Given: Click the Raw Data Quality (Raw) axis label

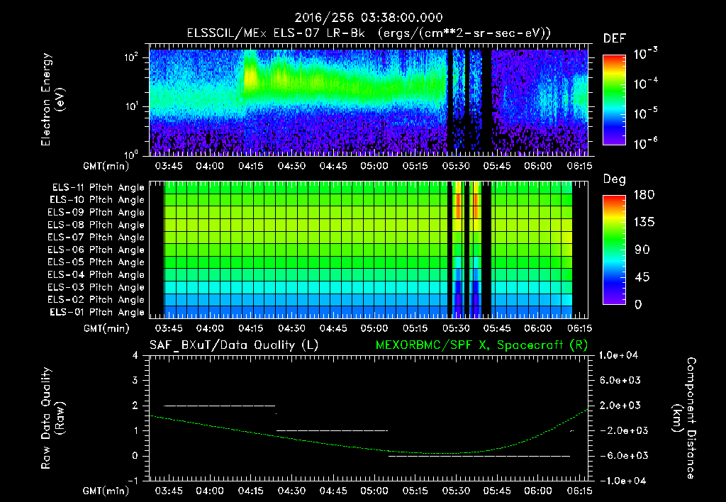Looking at the screenshot, I should [52, 418].
